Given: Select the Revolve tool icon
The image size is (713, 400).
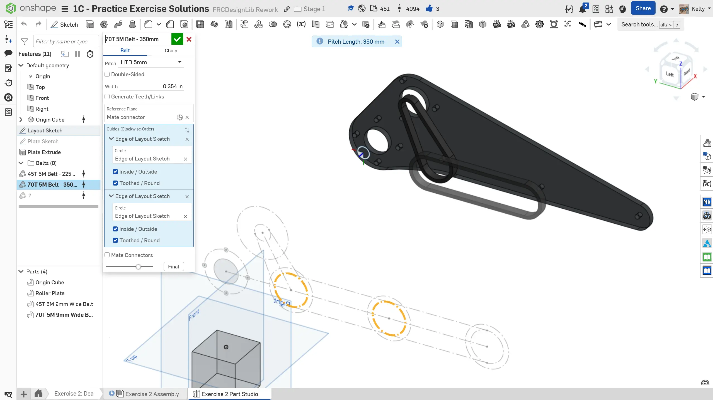Looking at the screenshot, I should click(104, 24).
